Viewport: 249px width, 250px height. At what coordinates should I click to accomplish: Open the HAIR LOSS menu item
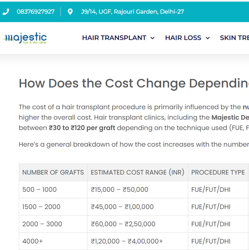[x=183, y=38]
